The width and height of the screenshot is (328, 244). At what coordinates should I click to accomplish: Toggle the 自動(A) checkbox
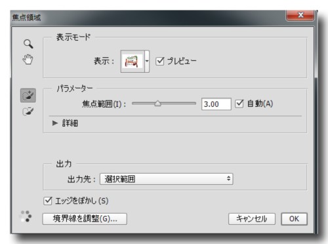click(x=239, y=104)
